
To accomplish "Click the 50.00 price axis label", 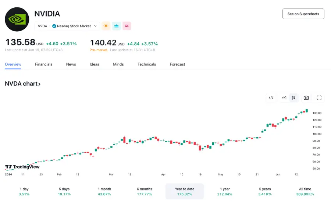I will tap(316, 168).
